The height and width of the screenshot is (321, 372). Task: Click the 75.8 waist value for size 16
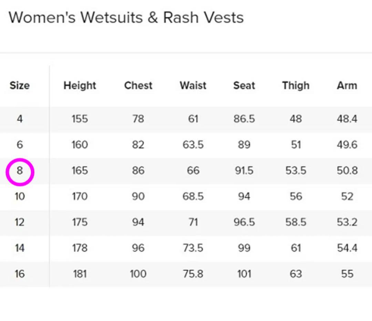(193, 274)
